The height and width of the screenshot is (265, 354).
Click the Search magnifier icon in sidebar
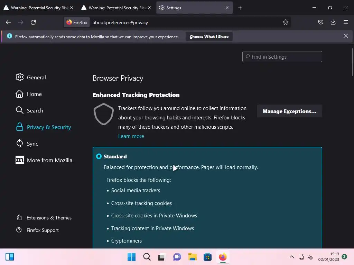20,110
